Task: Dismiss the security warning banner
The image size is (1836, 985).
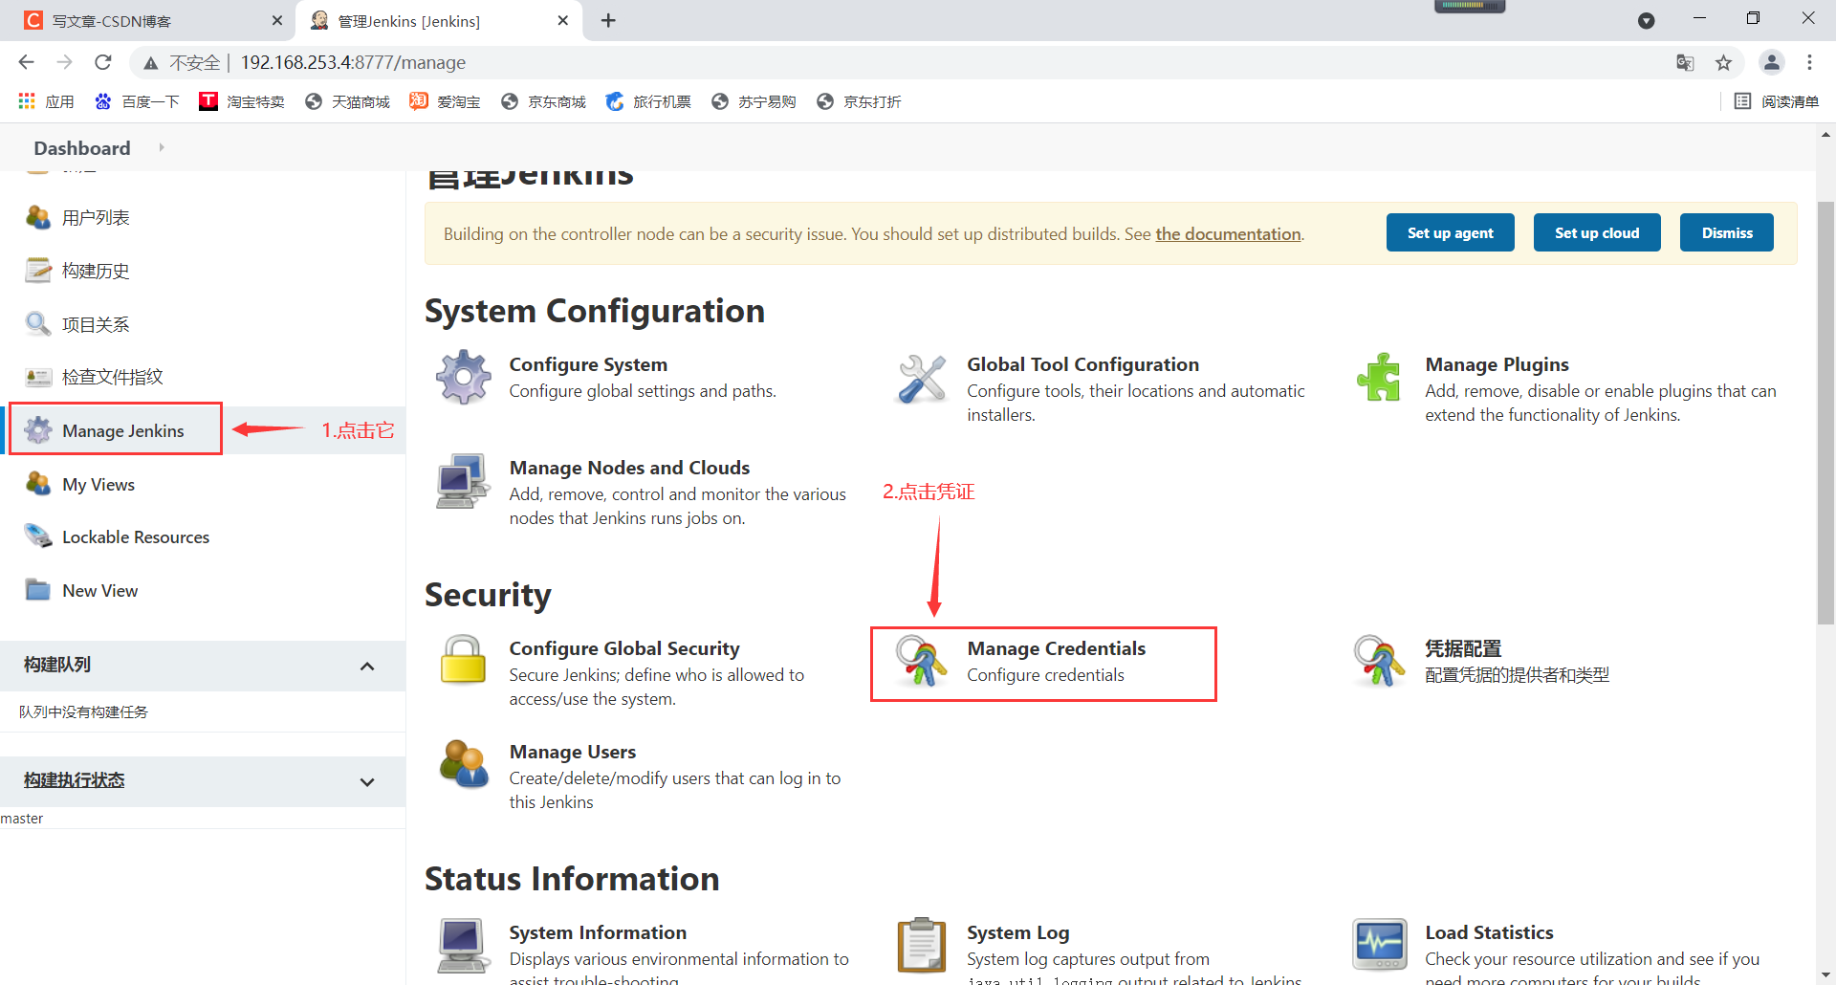Action: [1727, 232]
